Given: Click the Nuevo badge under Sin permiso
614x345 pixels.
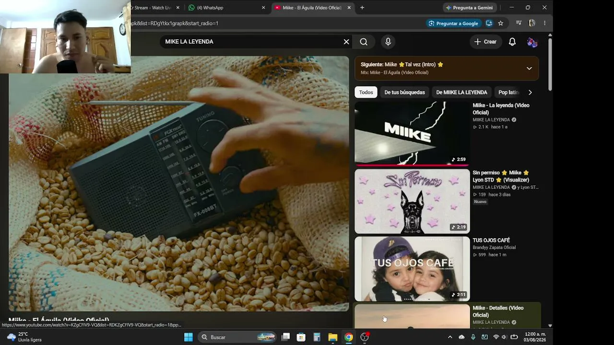Looking at the screenshot, I should pyautogui.click(x=480, y=202).
